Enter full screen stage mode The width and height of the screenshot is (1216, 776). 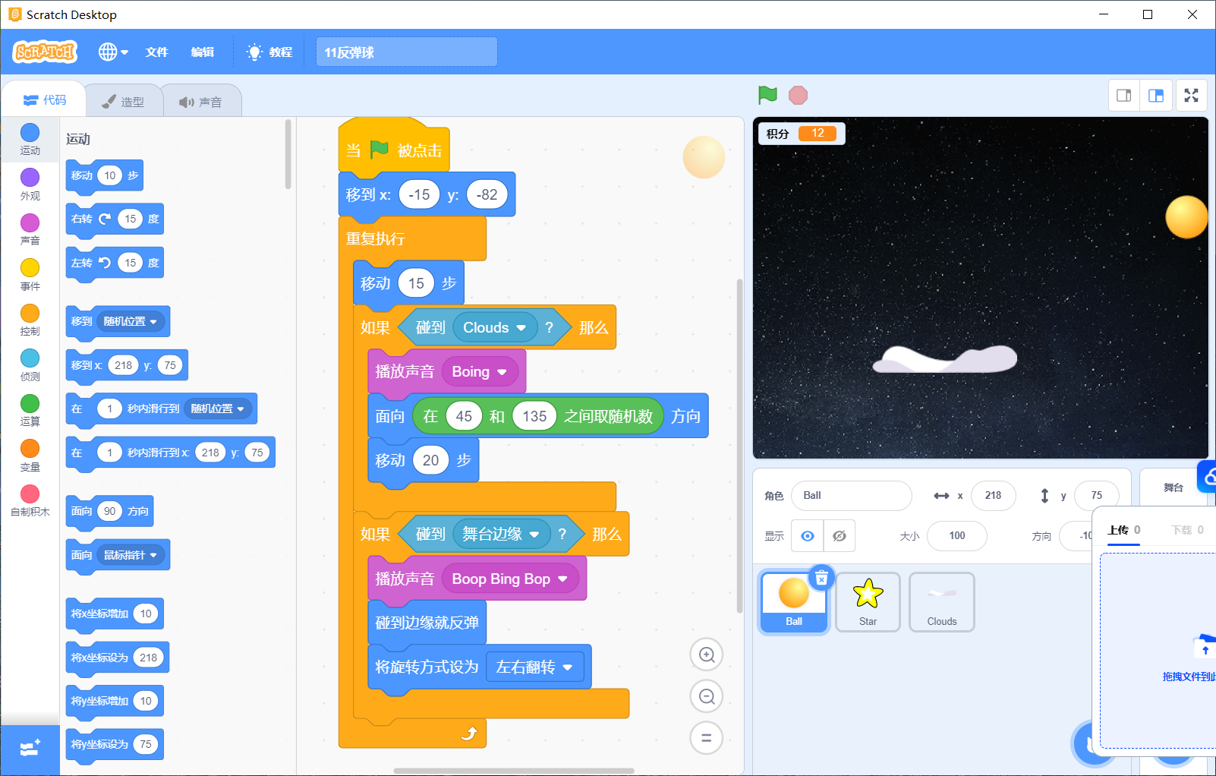click(x=1192, y=96)
